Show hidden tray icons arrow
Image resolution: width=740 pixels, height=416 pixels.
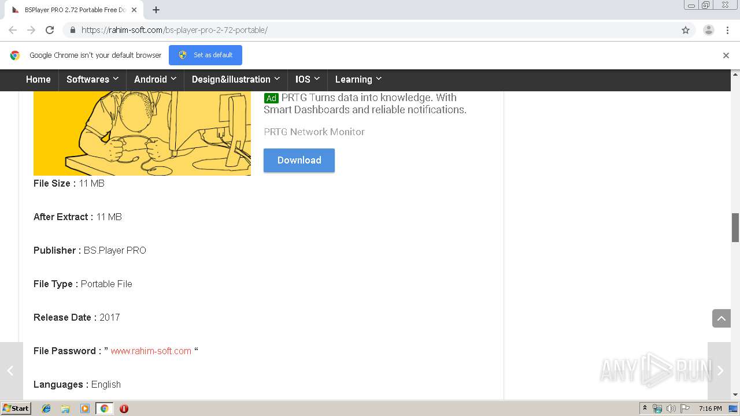point(645,408)
